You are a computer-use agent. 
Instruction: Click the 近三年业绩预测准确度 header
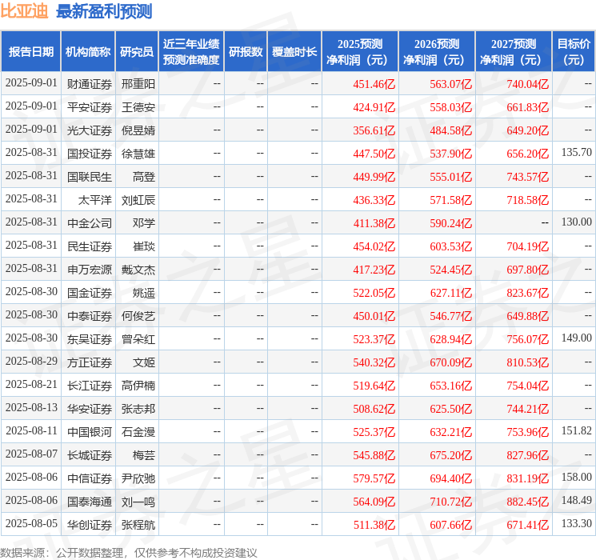[x=191, y=52]
